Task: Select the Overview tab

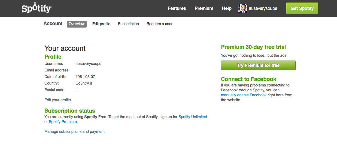Action: [77, 24]
